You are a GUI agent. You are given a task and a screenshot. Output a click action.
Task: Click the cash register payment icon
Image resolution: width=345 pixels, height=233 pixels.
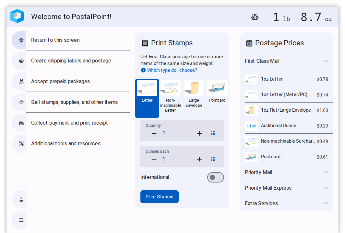(21, 123)
